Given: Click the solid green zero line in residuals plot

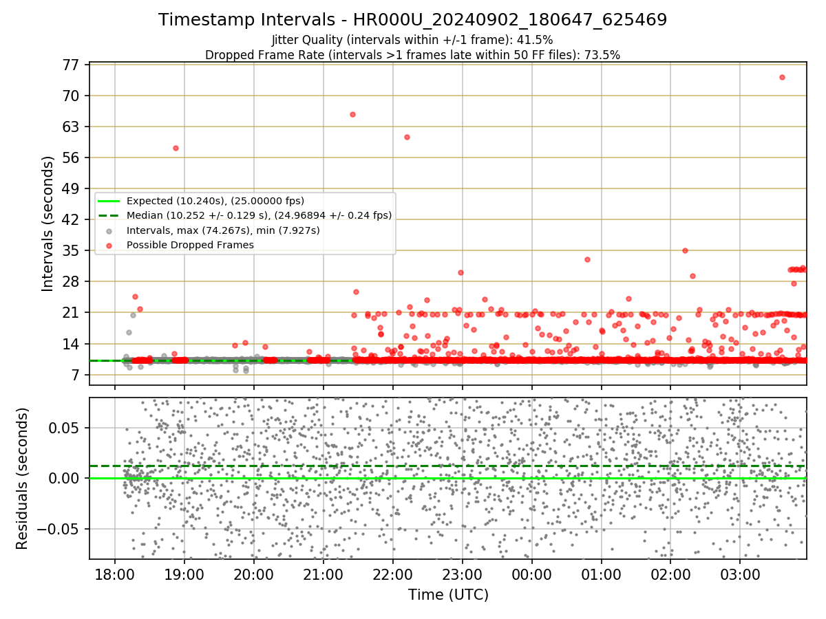Looking at the screenshot, I should 448,478.
